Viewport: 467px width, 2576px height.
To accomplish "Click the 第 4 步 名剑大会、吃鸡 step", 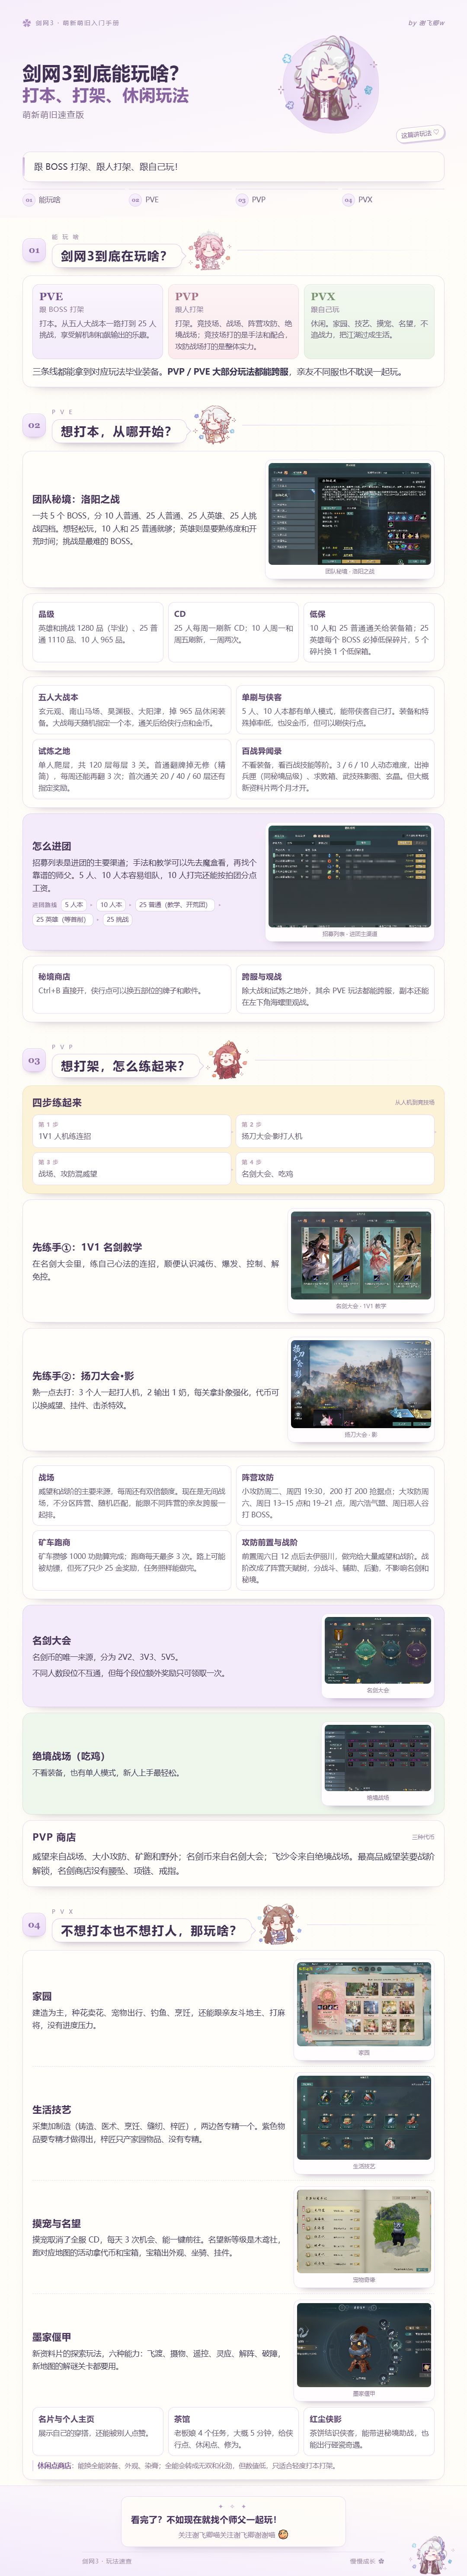I will point(335,1169).
